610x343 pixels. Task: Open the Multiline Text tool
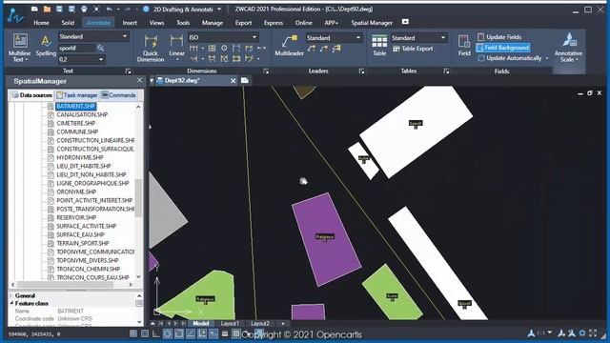point(19,48)
